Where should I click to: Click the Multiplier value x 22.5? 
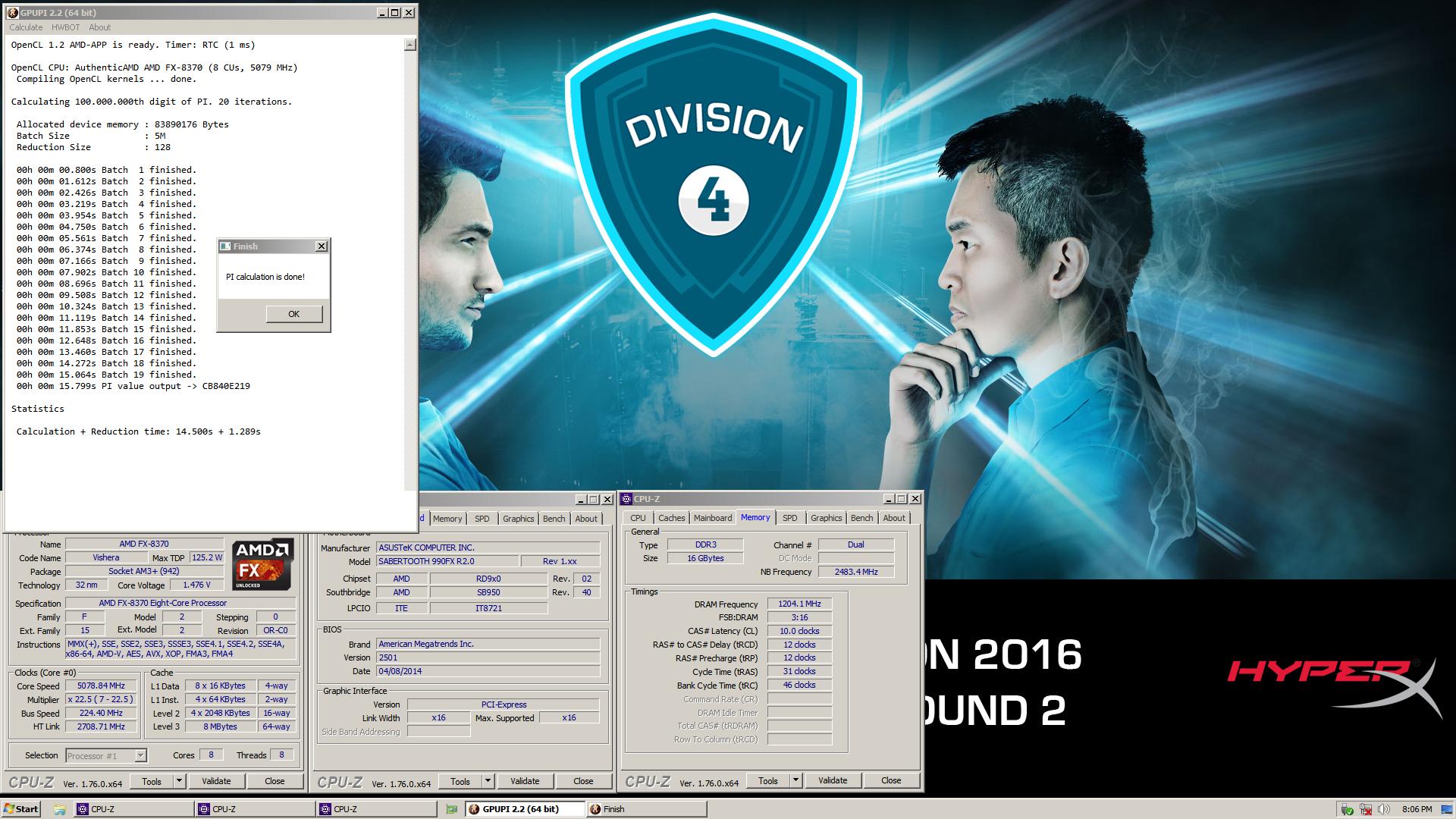coord(101,699)
